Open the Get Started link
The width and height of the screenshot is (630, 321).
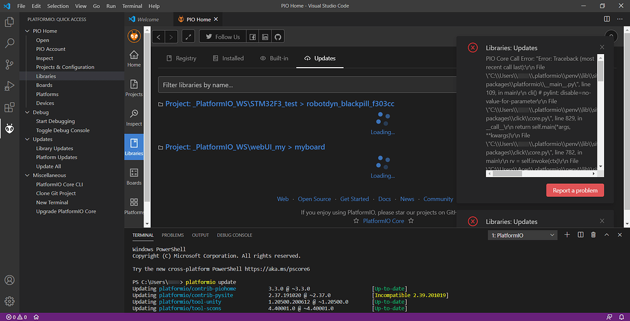point(354,199)
